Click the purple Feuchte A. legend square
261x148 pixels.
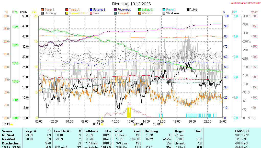pyautogui.click(x=115, y=10)
